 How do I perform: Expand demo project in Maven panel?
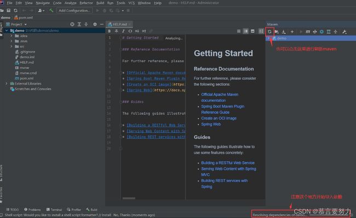[x=268, y=38]
